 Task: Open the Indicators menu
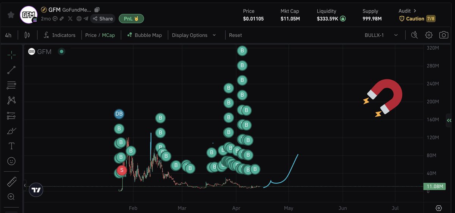point(60,35)
